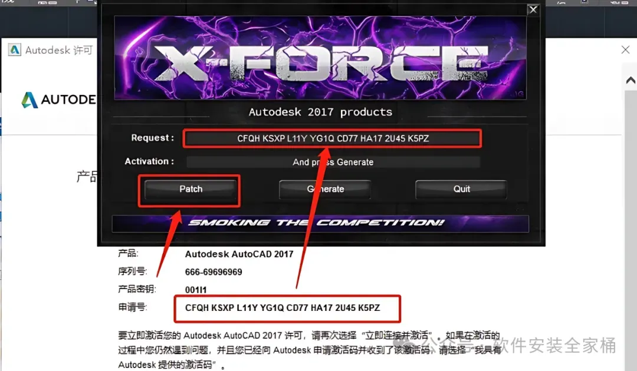Click the product key 001I1
Screen dimensions: 637x371
pyautogui.click(x=195, y=290)
